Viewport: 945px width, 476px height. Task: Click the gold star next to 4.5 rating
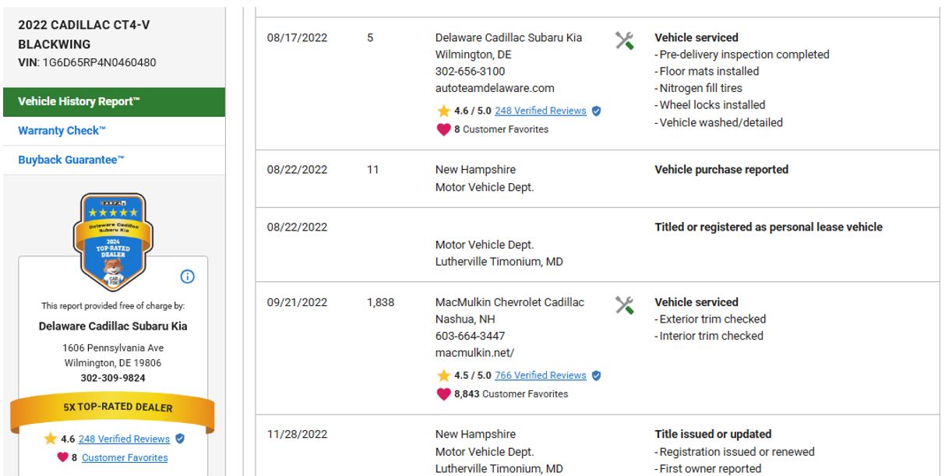tap(443, 376)
